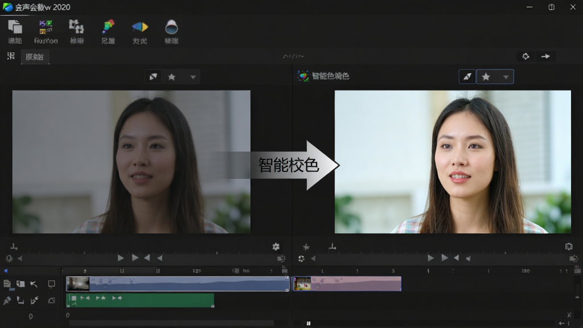Click the leftmost play triangle under right preview
The height and width of the screenshot is (328, 583).
[430, 258]
